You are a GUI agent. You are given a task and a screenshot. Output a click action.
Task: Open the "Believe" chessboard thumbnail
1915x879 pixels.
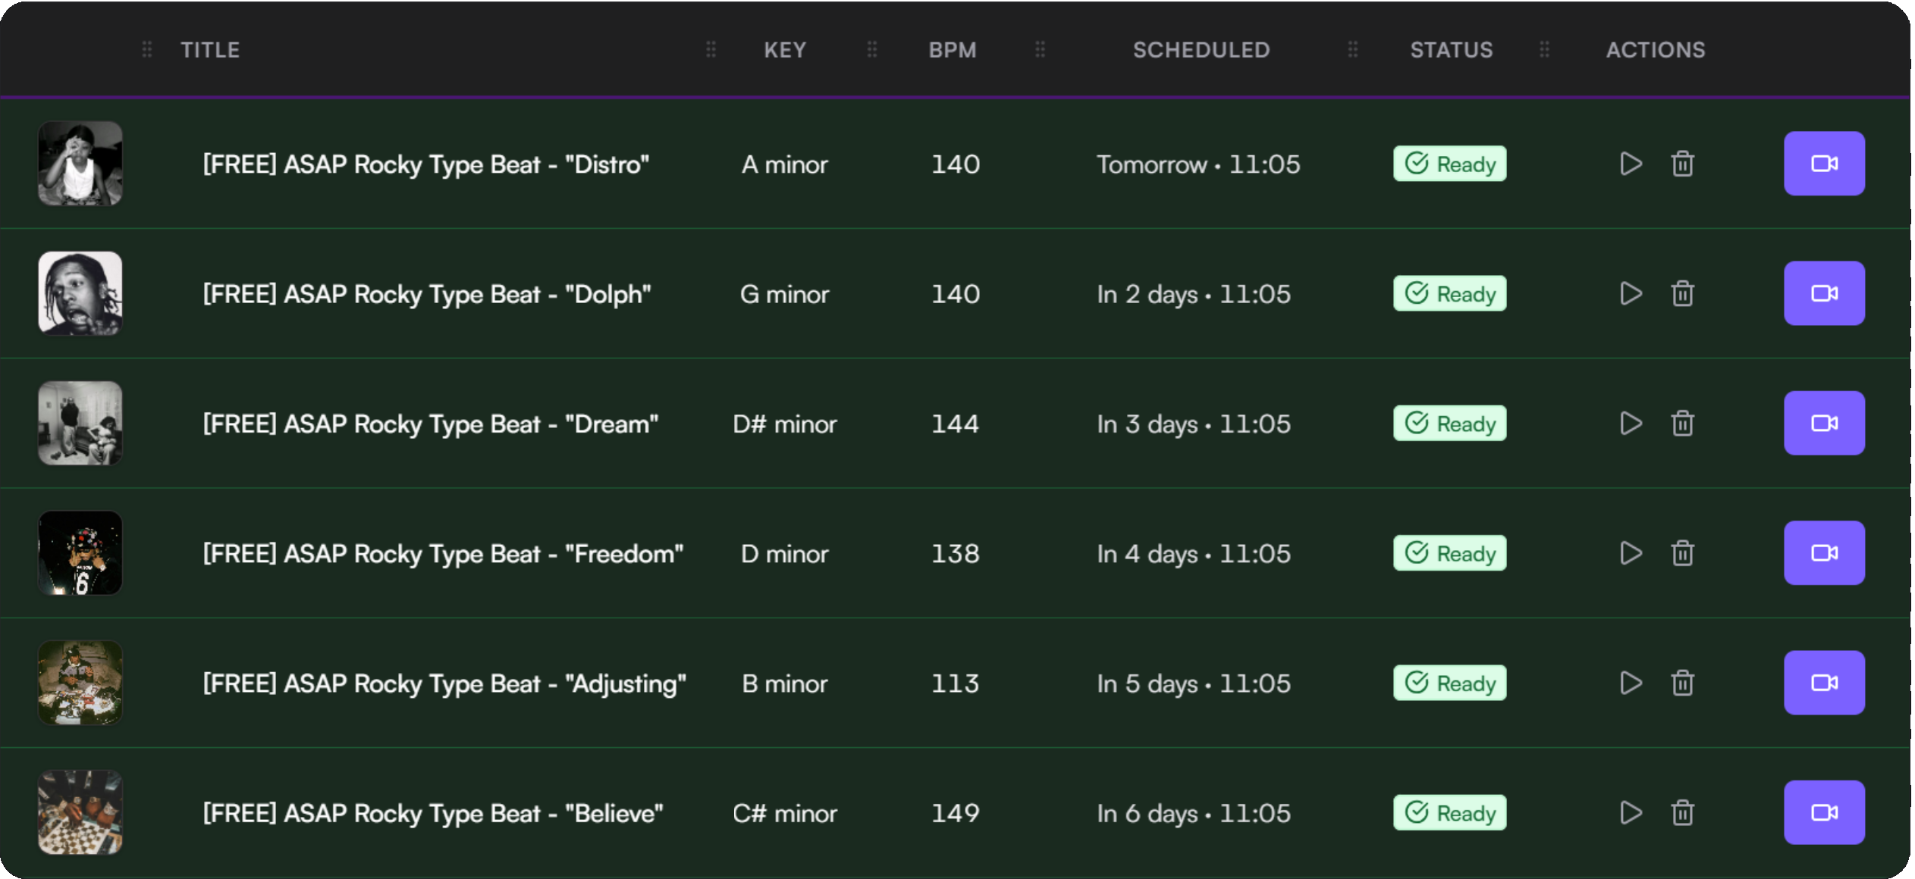[80, 813]
